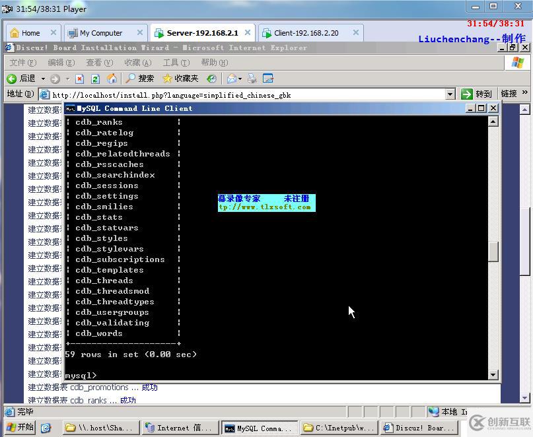Open the 文件(F) menu
This screenshot has height=437, width=533.
tap(22, 63)
